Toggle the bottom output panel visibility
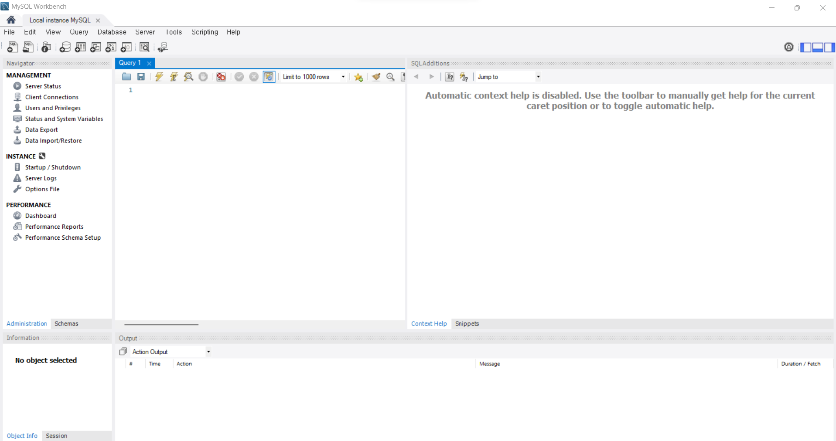Viewport: 836px width, 441px height. tap(818, 47)
